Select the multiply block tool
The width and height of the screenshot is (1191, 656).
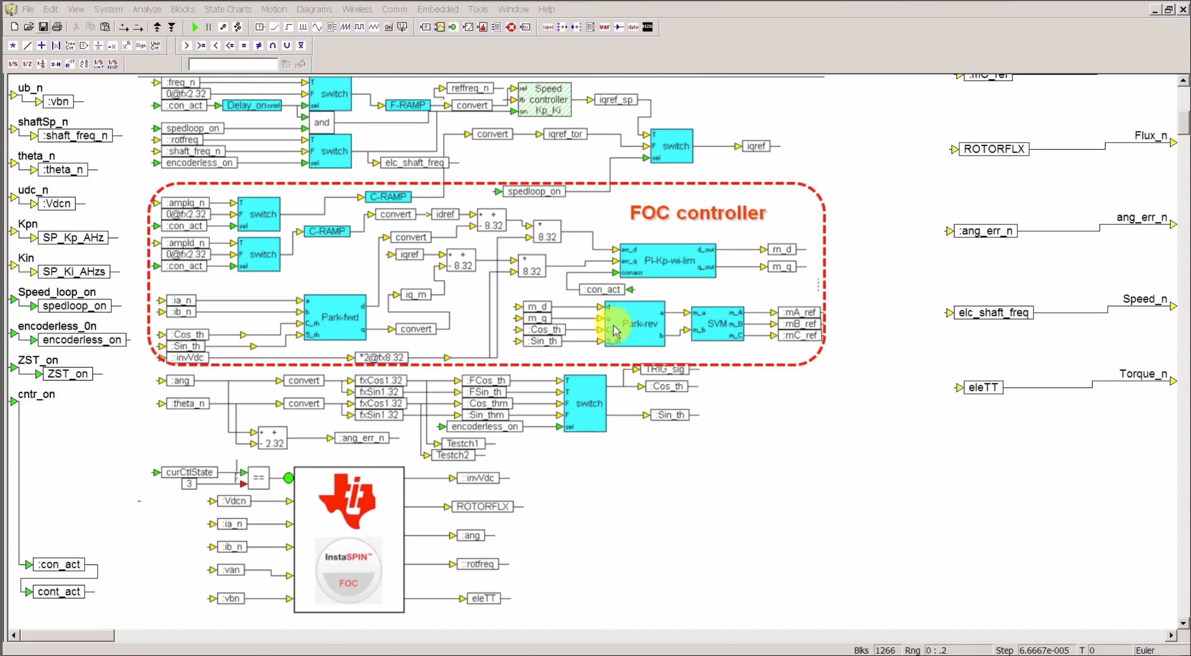tap(12, 45)
